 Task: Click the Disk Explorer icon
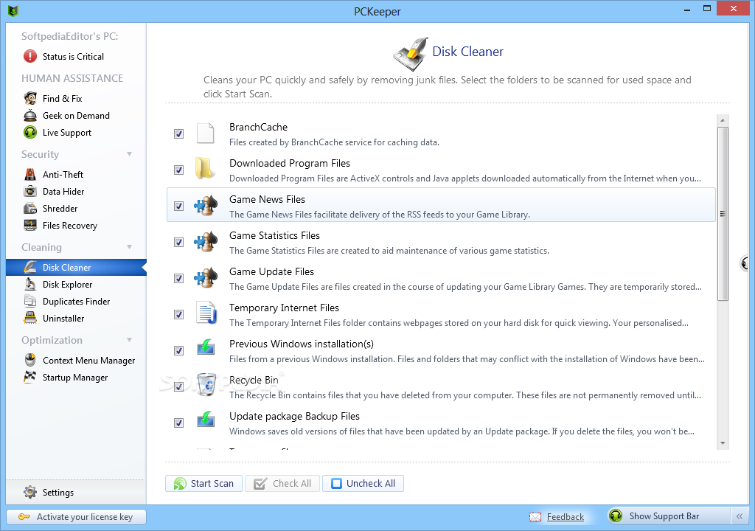point(29,284)
